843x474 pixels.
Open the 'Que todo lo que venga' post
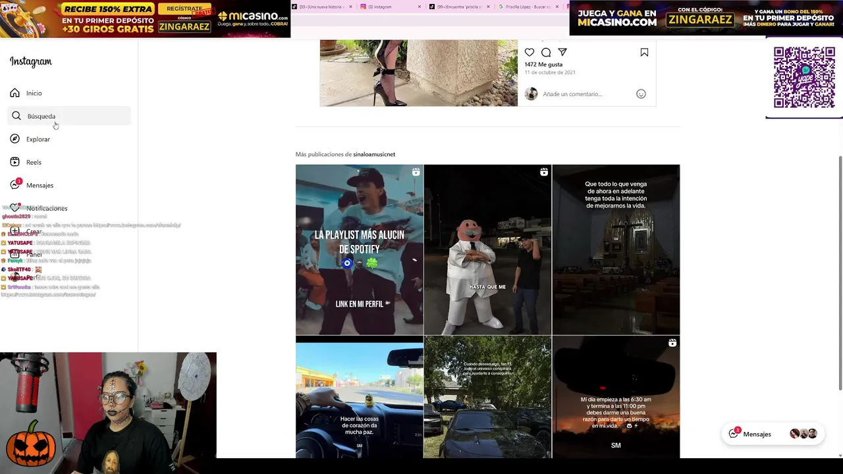[616, 250]
